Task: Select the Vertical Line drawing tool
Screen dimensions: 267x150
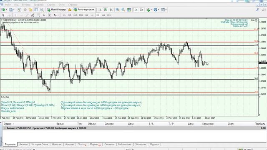Action: (x=16, y=15)
